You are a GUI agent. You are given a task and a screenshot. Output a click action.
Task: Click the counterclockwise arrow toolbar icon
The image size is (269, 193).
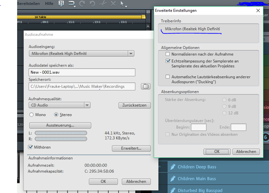92,4
